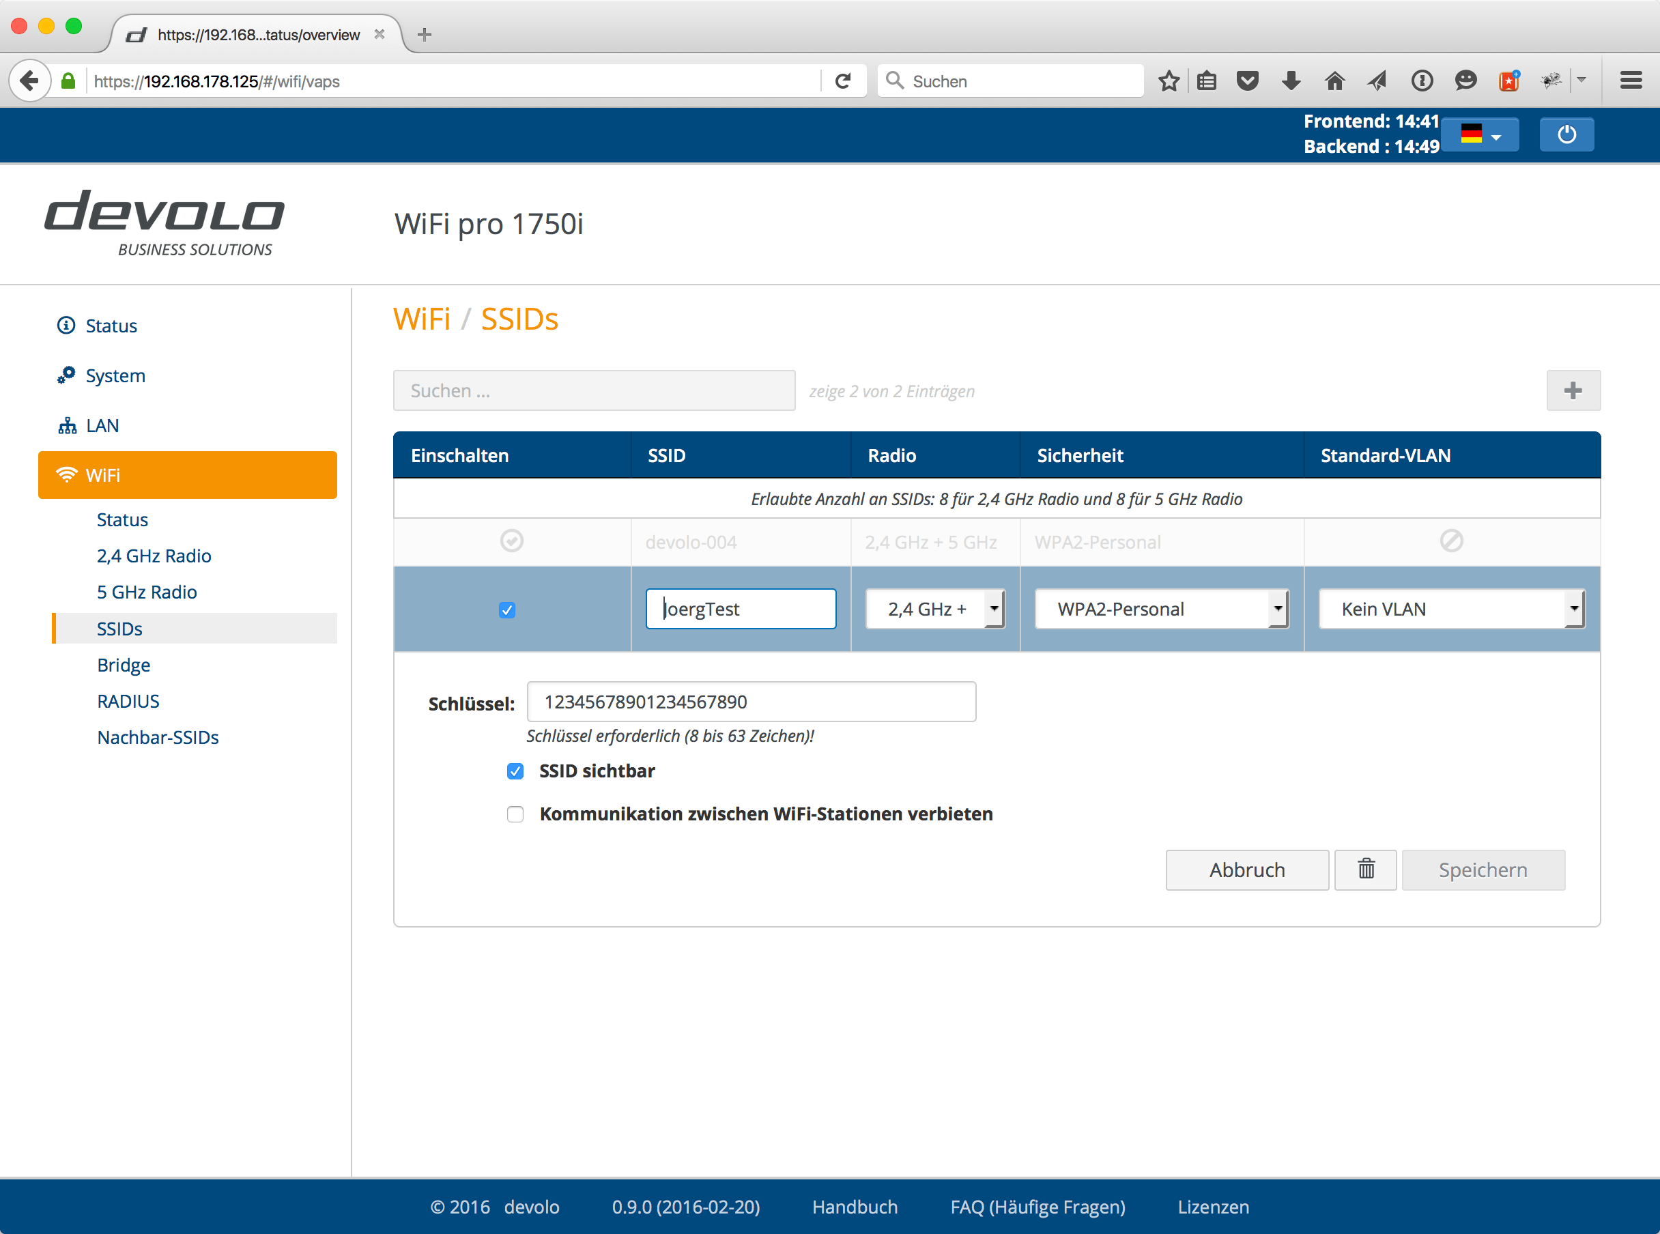Go to WiFi Status submenu
The width and height of the screenshot is (1660, 1234).
tap(122, 520)
